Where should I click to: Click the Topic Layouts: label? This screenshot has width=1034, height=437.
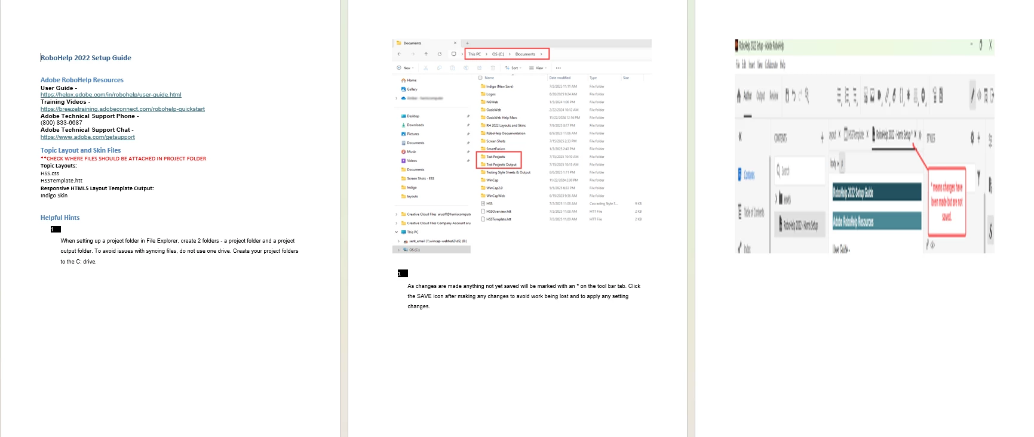point(59,166)
